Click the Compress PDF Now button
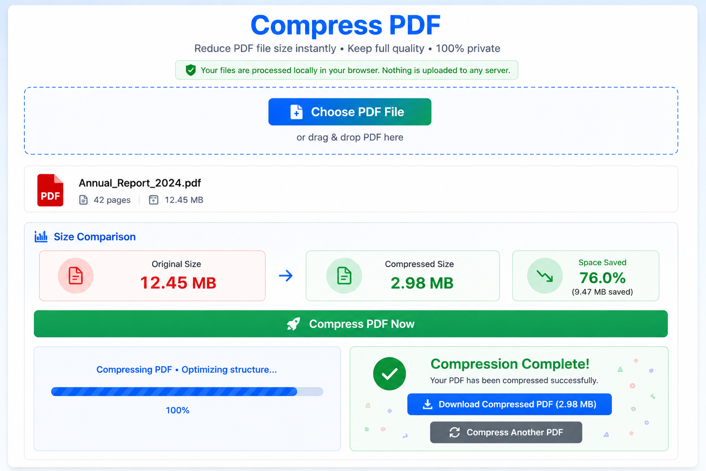 coord(351,324)
